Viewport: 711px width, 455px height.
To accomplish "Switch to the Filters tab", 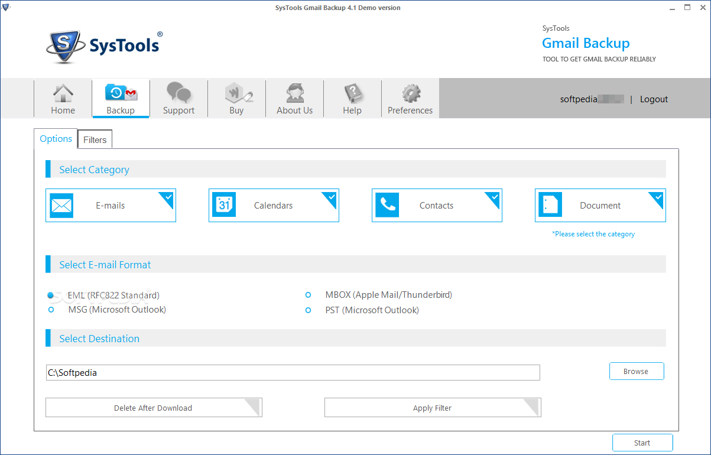I will 95,140.
